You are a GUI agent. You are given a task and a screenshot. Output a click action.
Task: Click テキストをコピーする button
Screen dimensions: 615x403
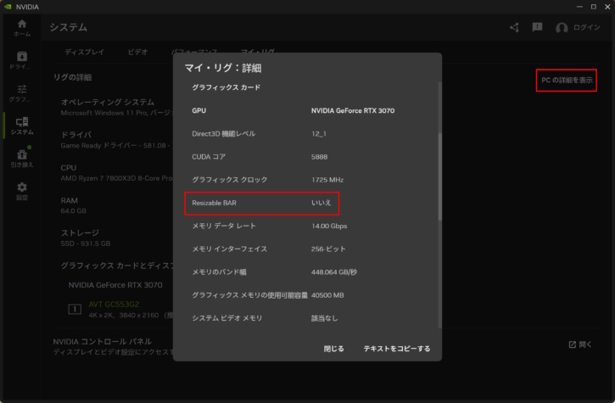[396, 349]
